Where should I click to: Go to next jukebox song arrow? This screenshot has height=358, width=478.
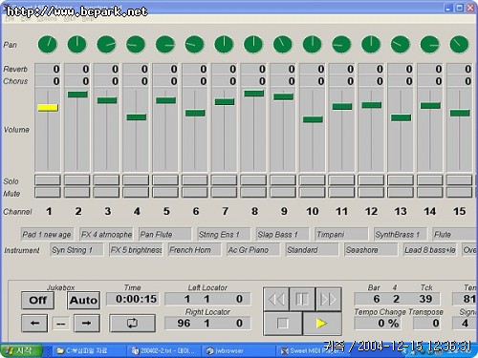[87, 323]
